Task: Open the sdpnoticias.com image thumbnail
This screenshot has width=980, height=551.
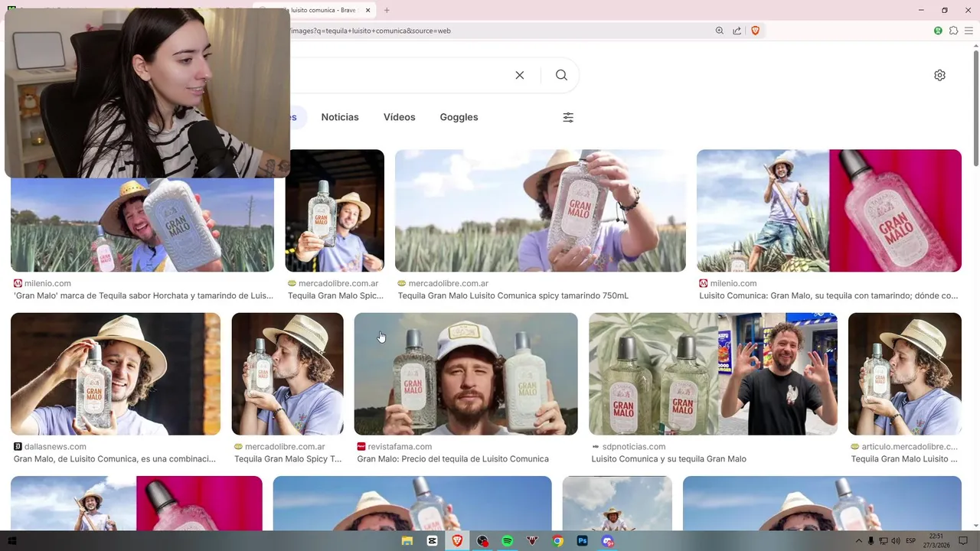Action: (x=713, y=373)
